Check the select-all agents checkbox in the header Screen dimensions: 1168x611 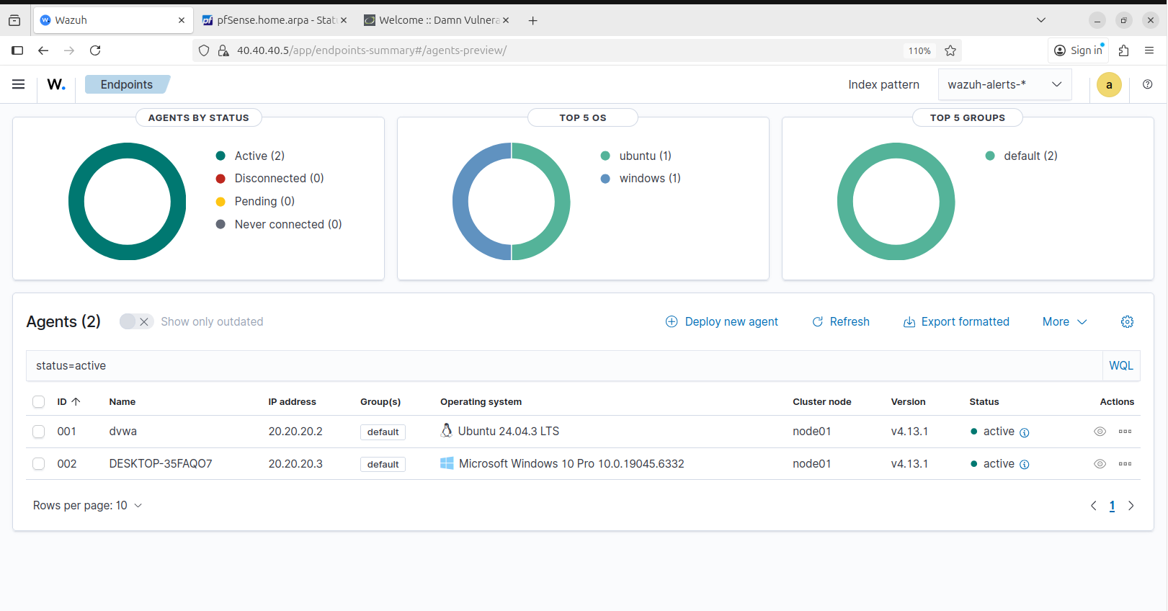(x=39, y=402)
